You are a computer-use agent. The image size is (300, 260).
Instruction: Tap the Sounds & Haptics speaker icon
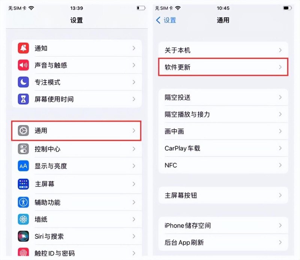tap(23, 65)
